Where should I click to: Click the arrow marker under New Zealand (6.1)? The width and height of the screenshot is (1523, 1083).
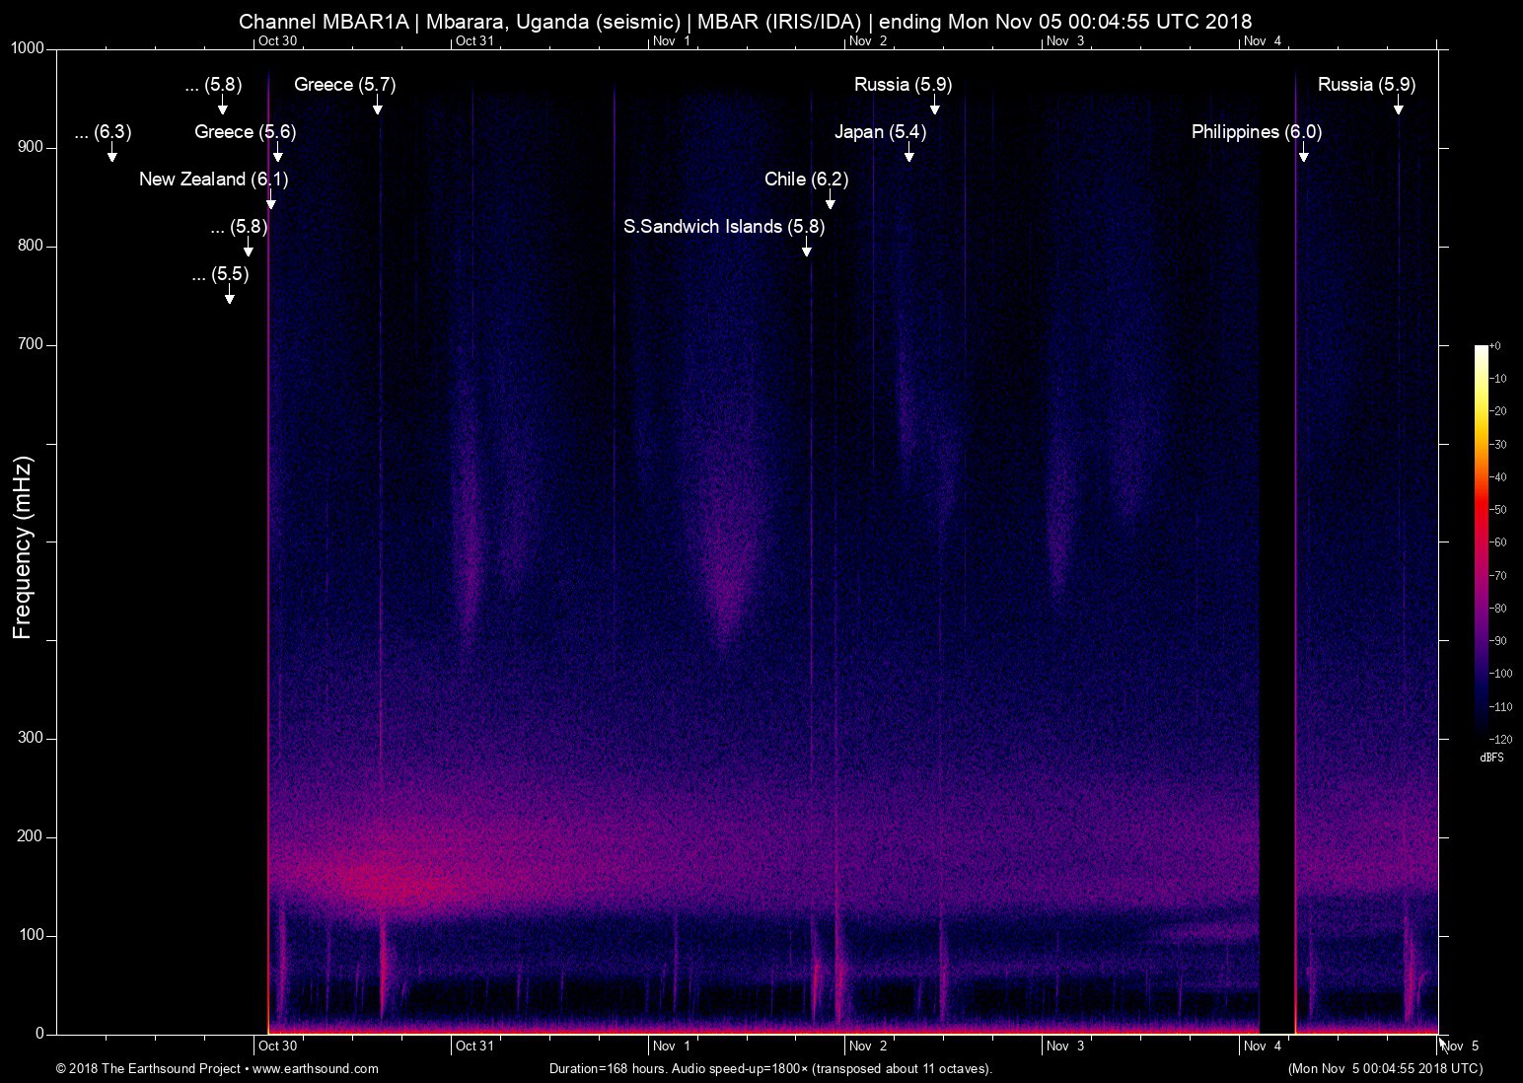[x=271, y=203]
